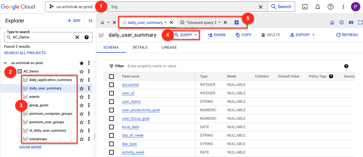Check the user_name field checkbox

point(111,102)
